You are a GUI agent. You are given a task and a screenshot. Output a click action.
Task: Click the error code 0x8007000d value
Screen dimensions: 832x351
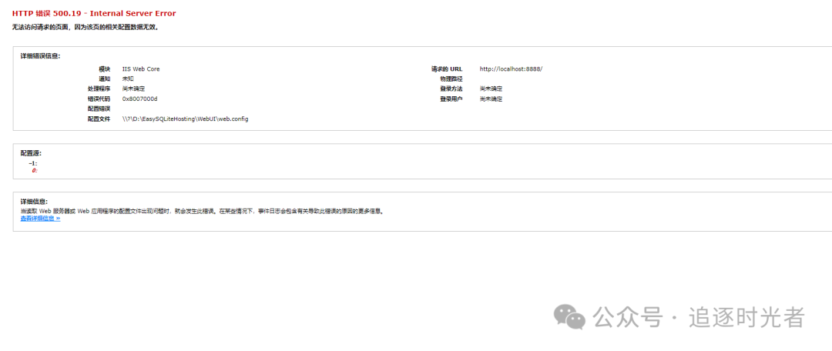140,99
